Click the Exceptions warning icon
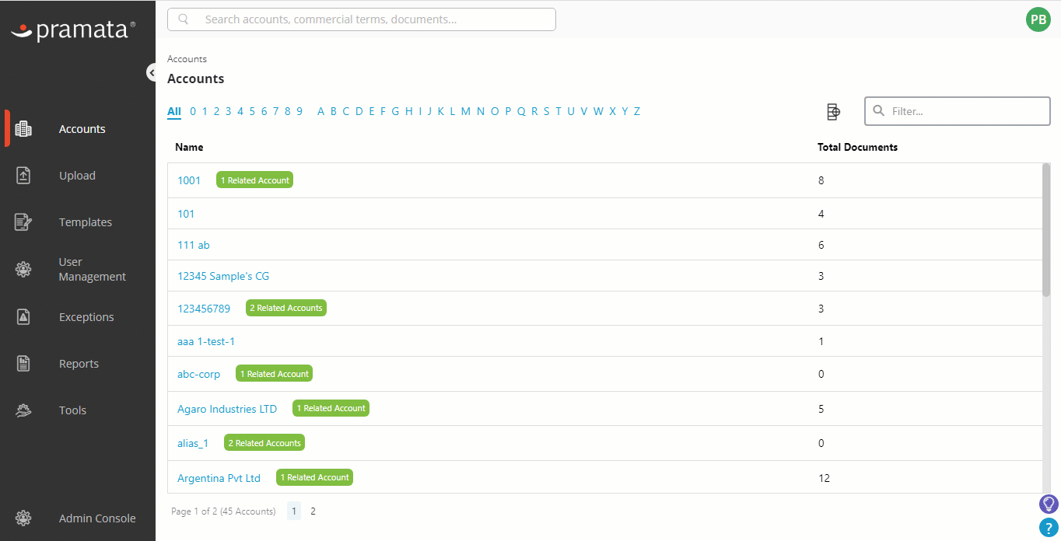This screenshot has width=1061, height=541. click(23, 317)
